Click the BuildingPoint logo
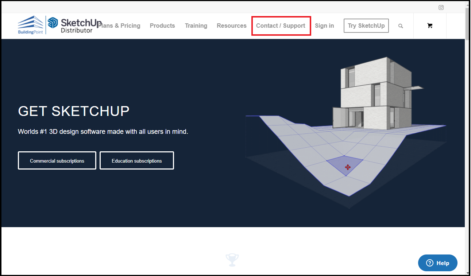Screen dimensions: 471x276 [31, 25]
